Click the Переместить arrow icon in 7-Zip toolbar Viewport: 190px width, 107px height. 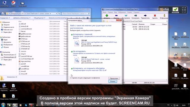(145, 15)
